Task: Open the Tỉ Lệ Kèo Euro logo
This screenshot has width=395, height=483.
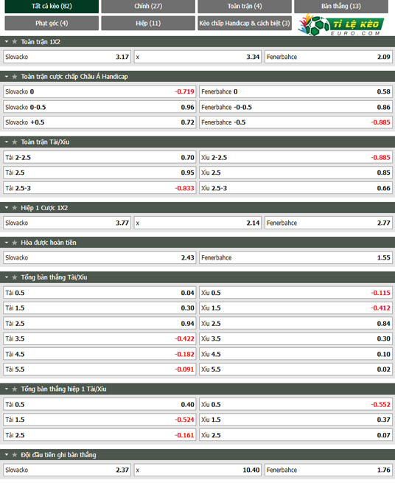Action: point(340,25)
